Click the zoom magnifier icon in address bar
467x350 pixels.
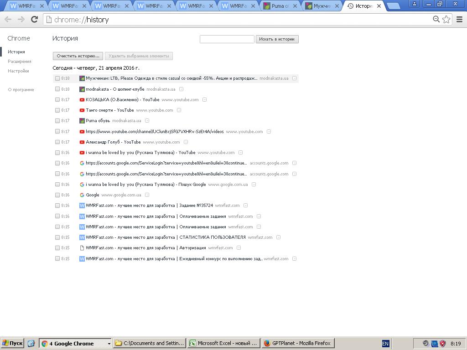[x=436, y=19]
